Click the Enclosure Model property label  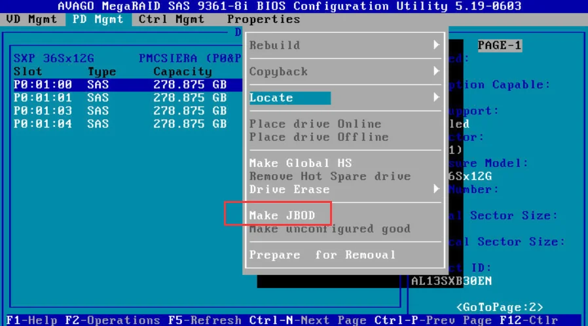pos(488,163)
